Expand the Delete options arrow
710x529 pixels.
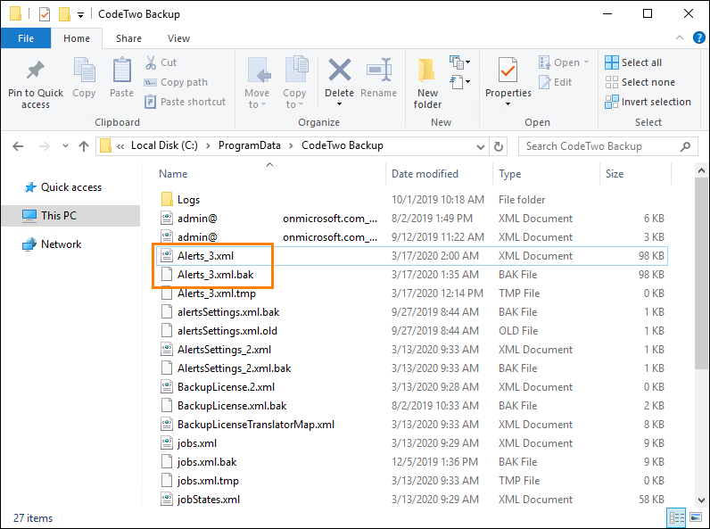click(x=339, y=104)
